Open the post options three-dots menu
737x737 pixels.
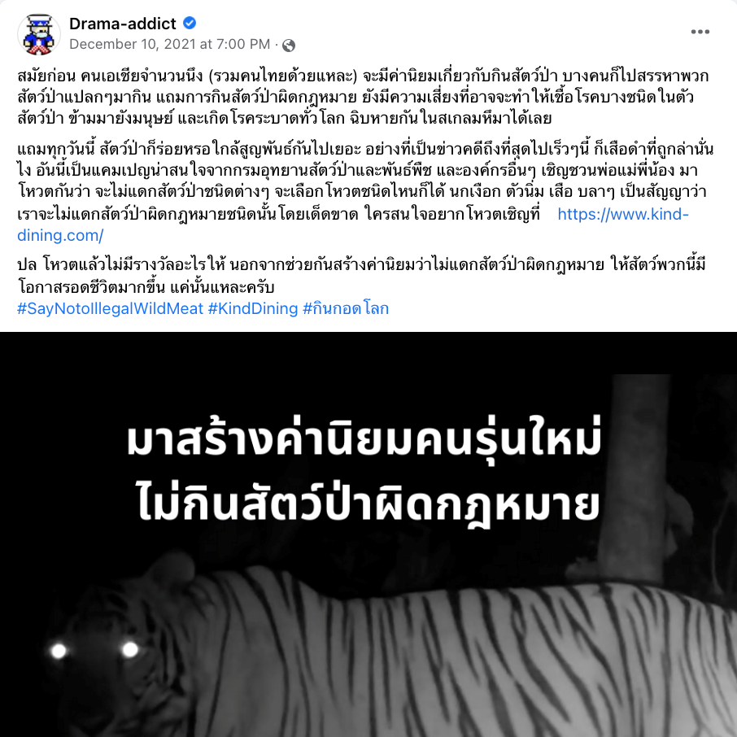coord(700,32)
